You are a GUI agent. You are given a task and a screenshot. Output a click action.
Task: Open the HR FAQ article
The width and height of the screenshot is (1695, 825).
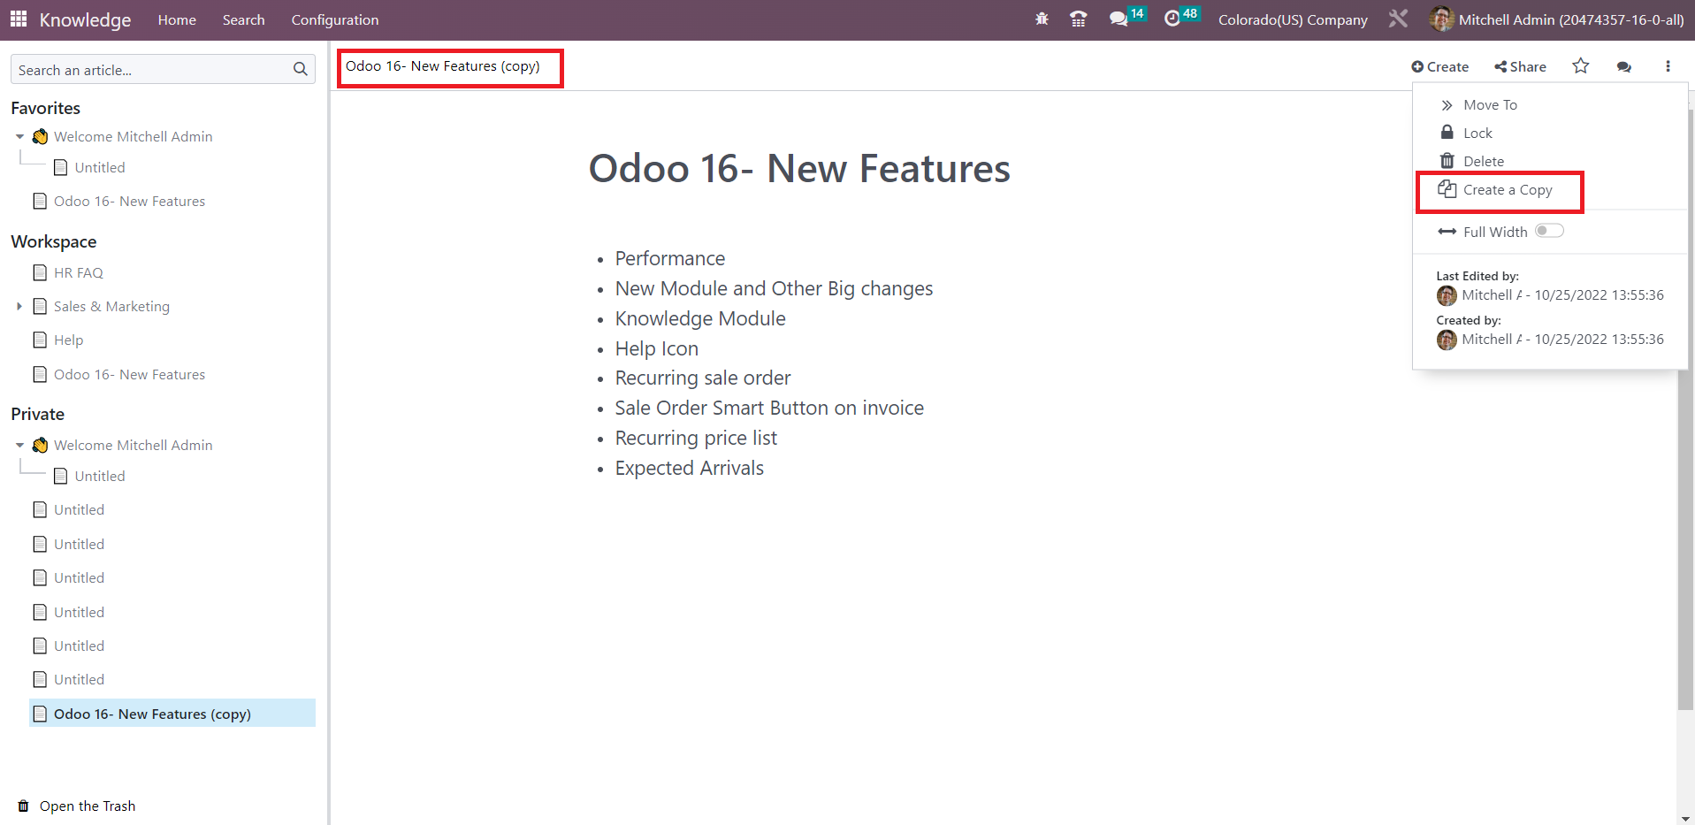pos(79,272)
